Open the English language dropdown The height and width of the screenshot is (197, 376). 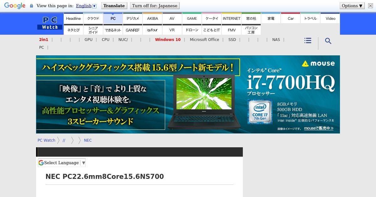(86, 6)
